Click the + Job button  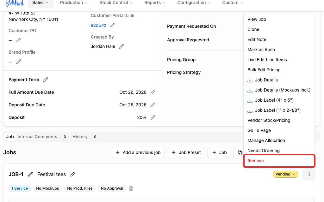[x=219, y=152]
